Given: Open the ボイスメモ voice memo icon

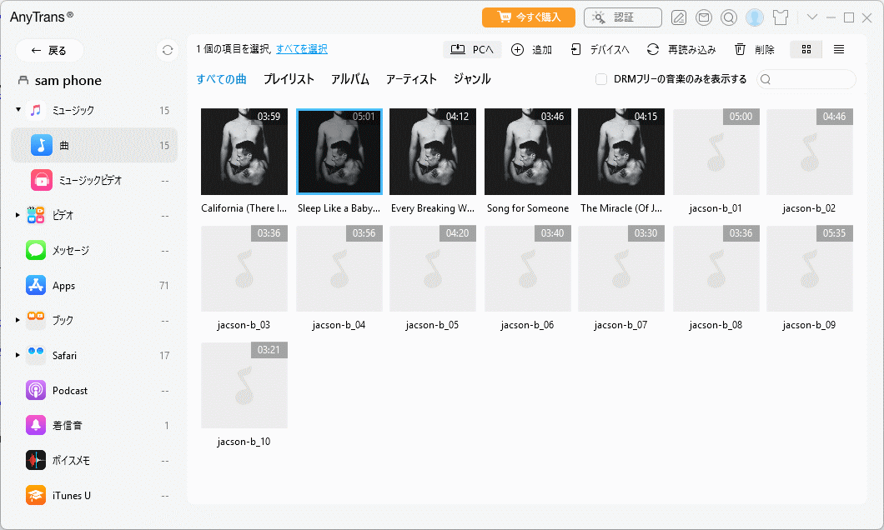Looking at the screenshot, I should pos(36,460).
